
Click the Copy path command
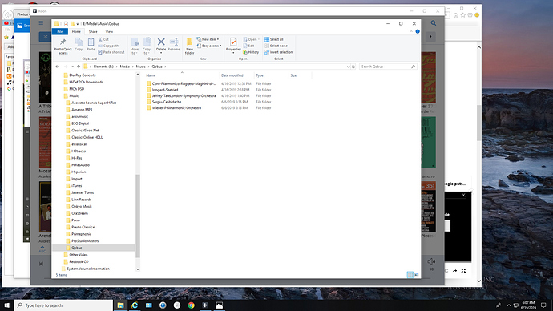pos(108,46)
